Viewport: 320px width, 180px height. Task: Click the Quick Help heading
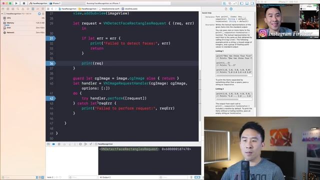[x=206, y=13]
